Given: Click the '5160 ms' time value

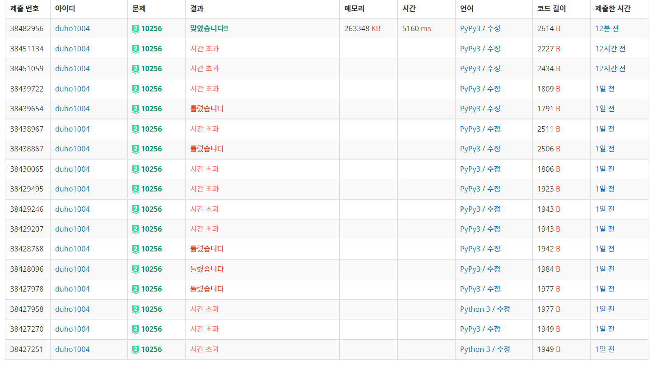Looking at the screenshot, I should coord(416,28).
